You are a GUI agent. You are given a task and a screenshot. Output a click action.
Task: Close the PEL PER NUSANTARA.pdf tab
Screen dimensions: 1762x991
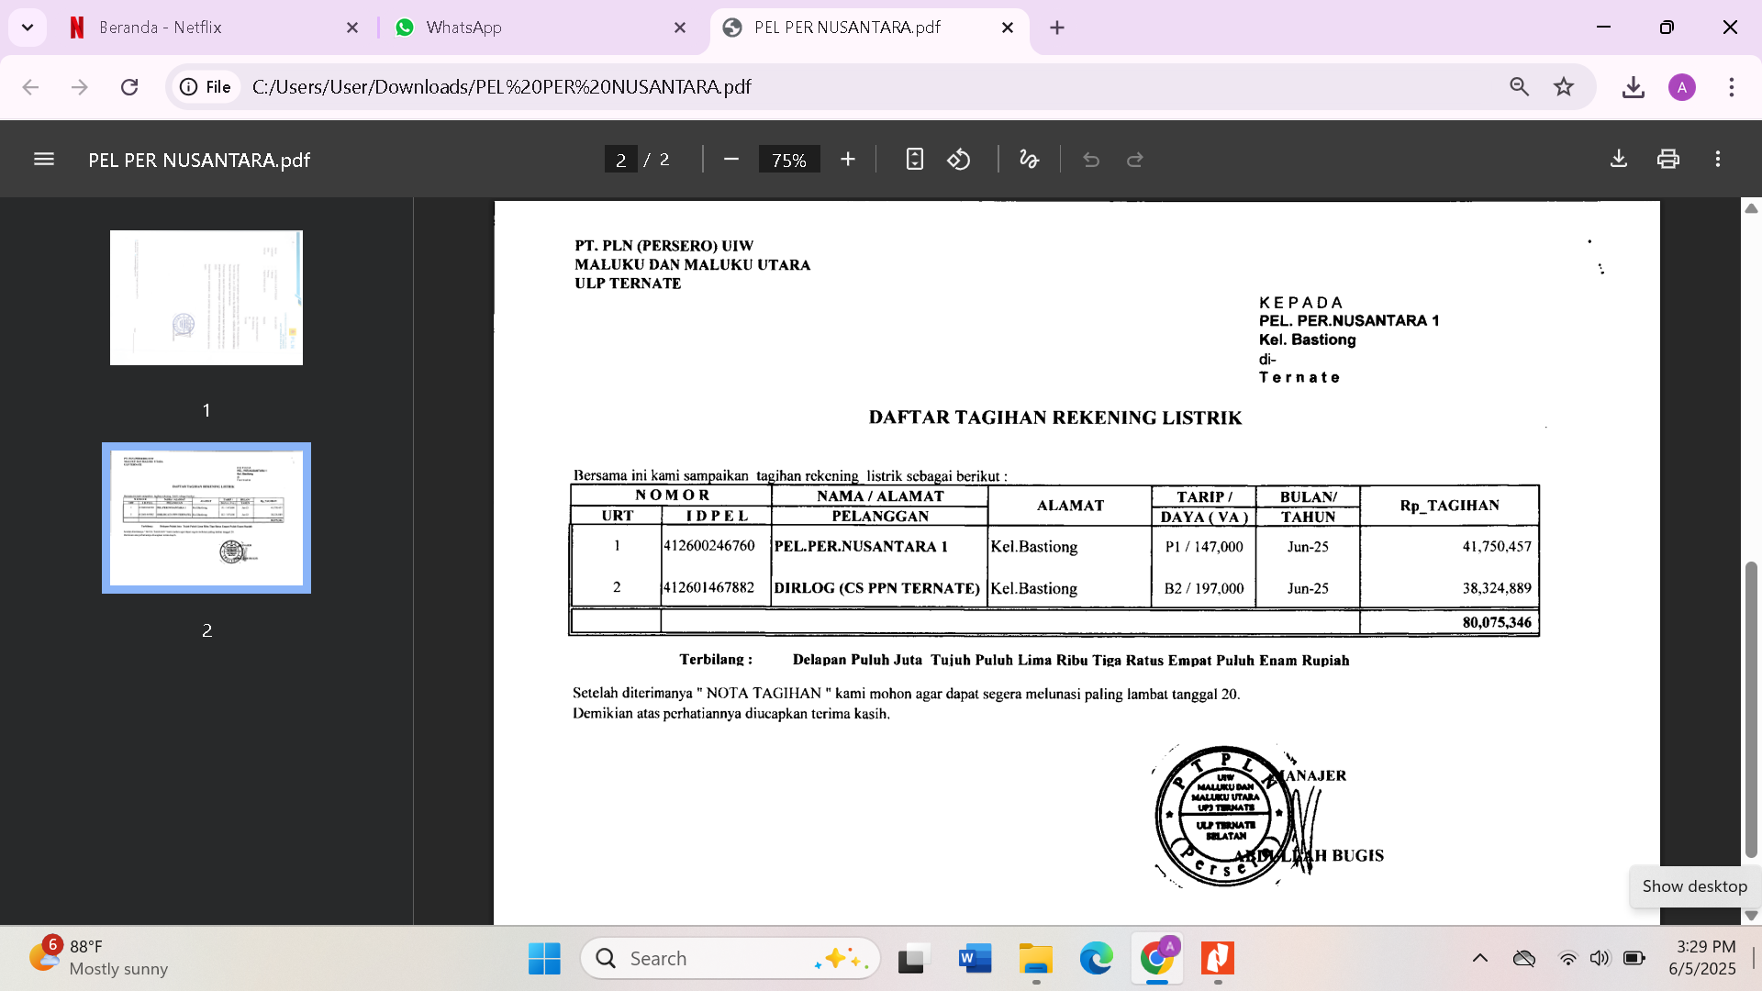(1008, 28)
